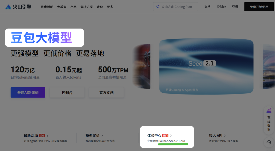Open the 在线咨询 assistant icon
Image resolution: width=275 pixels, height=151 pixels.
click(x=269, y=111)
